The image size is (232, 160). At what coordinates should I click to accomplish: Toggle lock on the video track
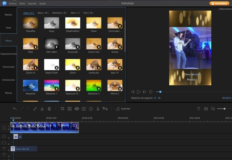8,129
